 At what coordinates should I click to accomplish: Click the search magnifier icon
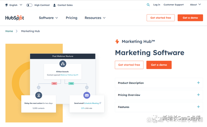[148, 5]
